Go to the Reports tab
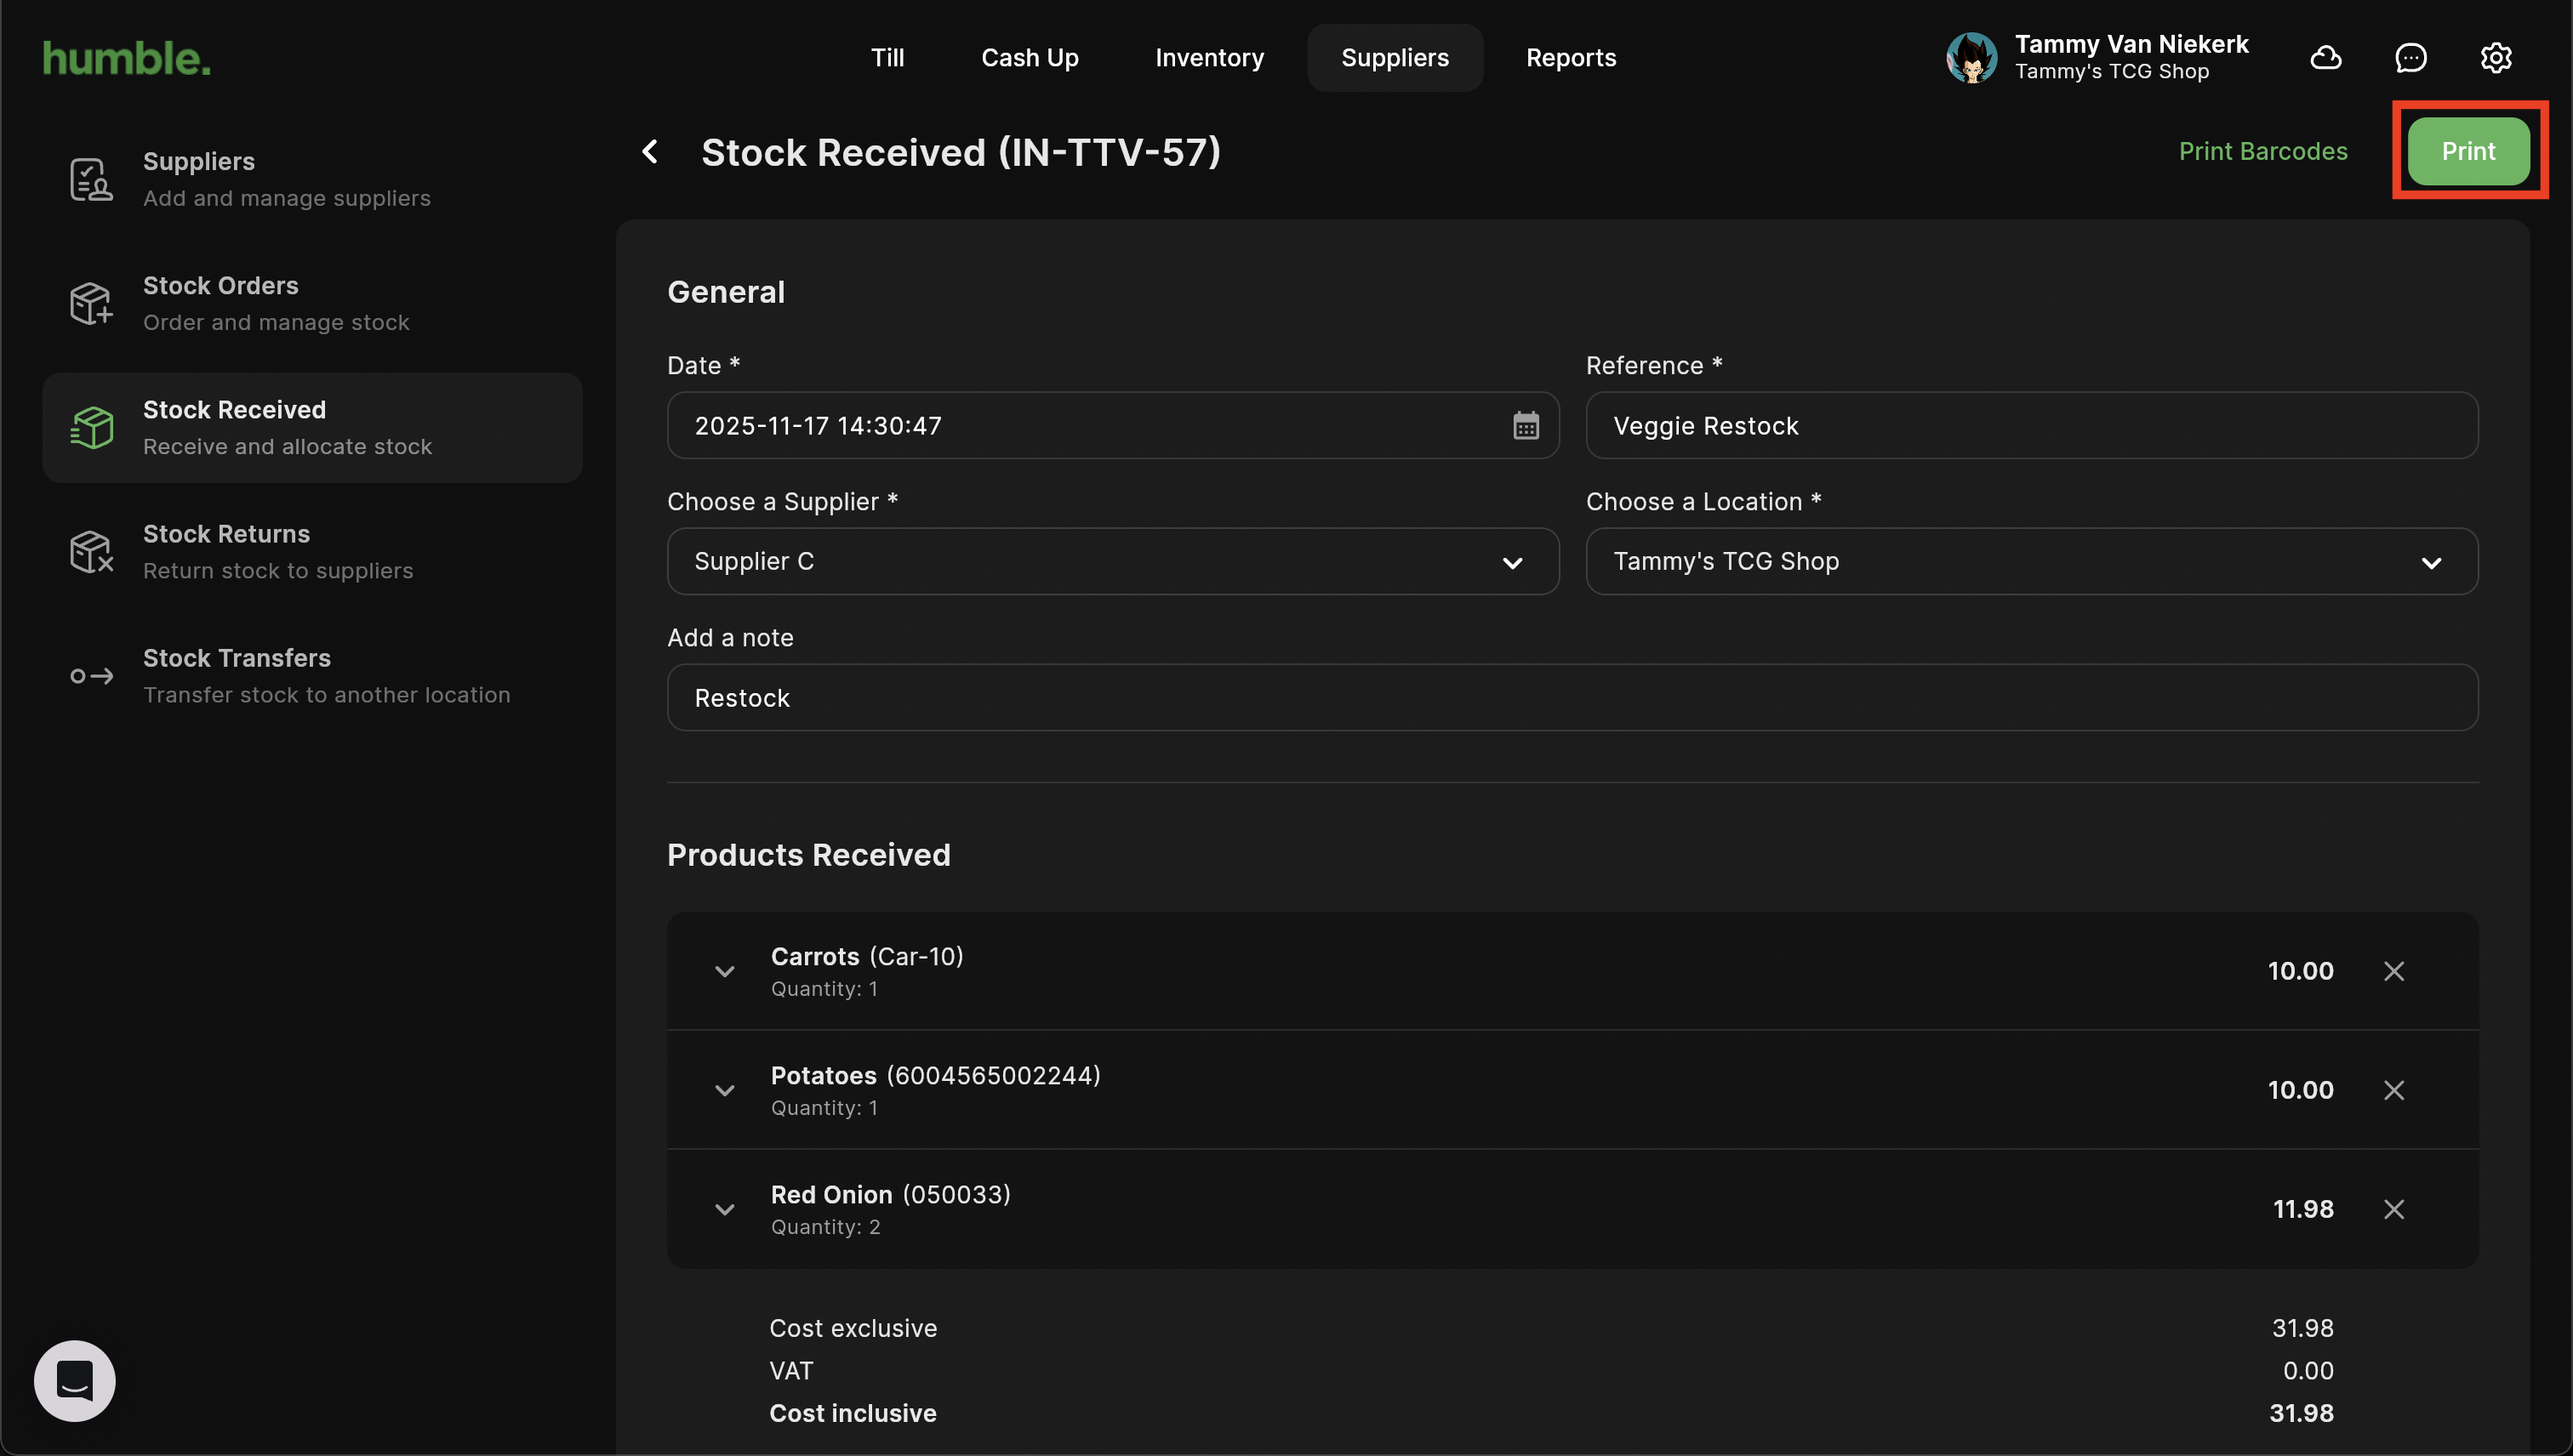The width and height of the screenshot is (2573, 1456). point(1571,58)
